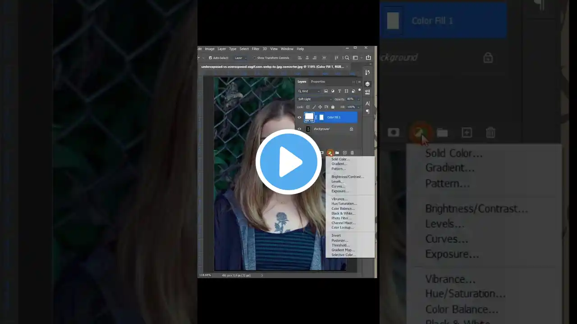The image size is (577, 324).
Task: Delete layer with the bright panel's trash icon
Action: pyautogui.click(x=352, y=153)
